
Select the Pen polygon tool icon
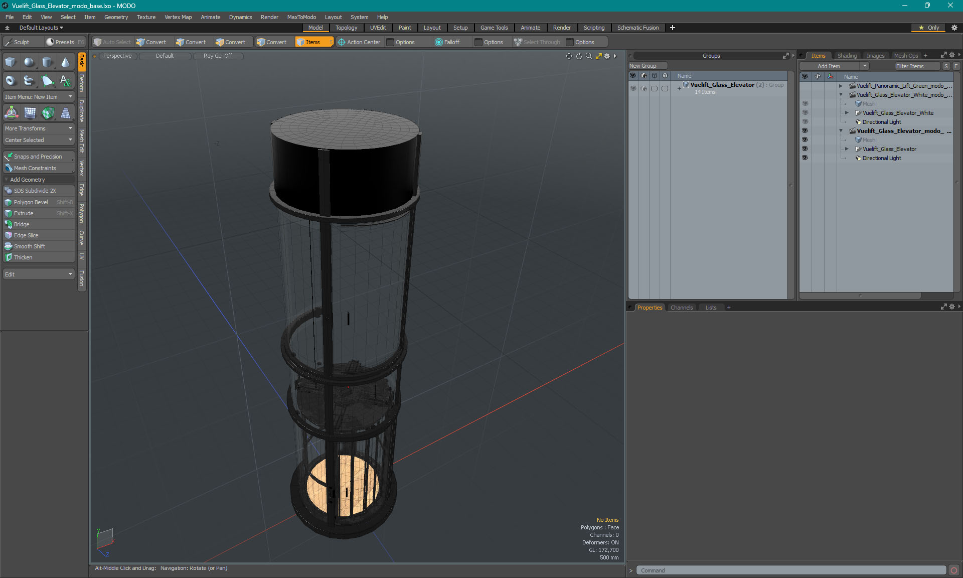[47, 80]
